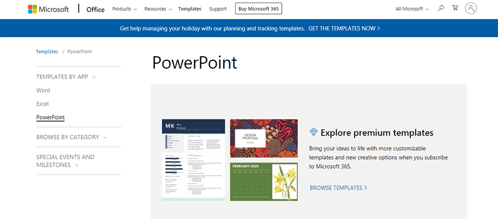Select Word in the sidebar
The image size is (498, 219).
point(43,91)
